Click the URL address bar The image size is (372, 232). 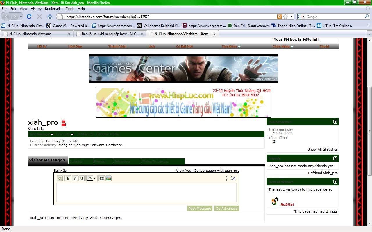click(171, 17)
